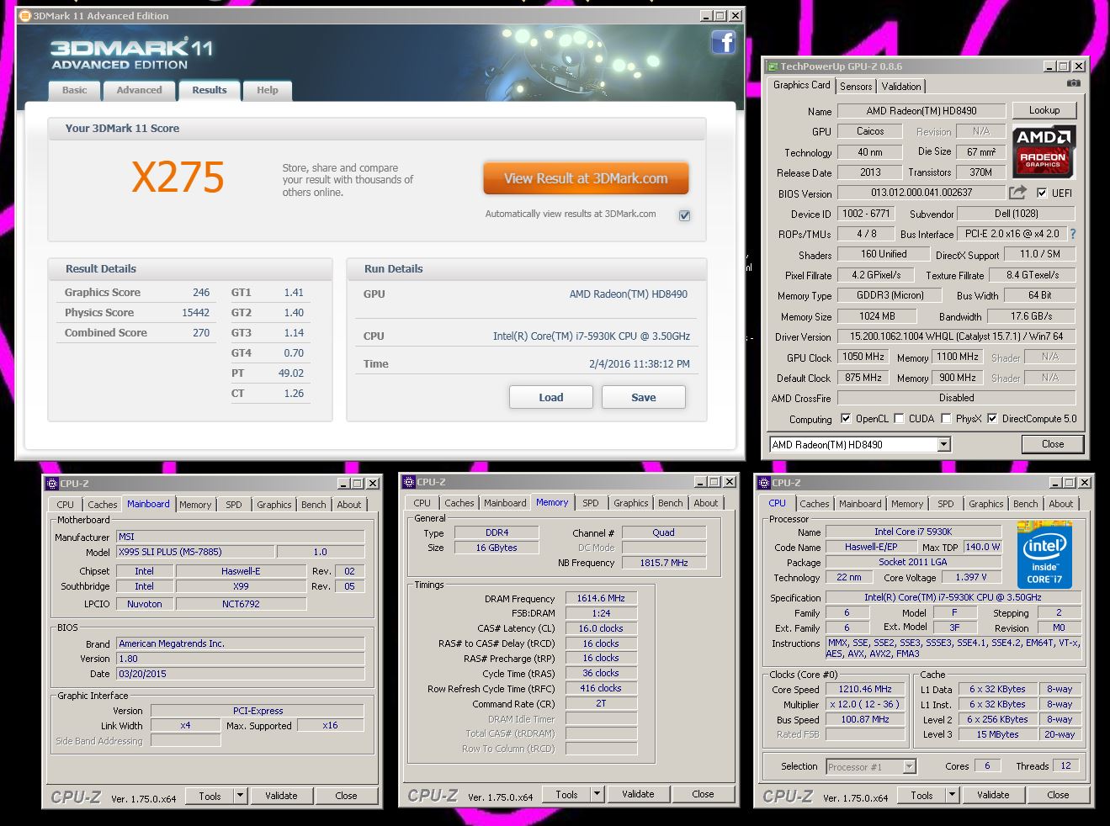The height and width of the screenshot is (826, 1110).
Task: Click the Driver Version field in GPU-Z
Action: (x=956, y=336)
